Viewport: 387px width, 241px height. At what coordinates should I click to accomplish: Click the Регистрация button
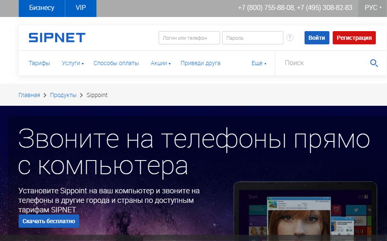(354, 38)
